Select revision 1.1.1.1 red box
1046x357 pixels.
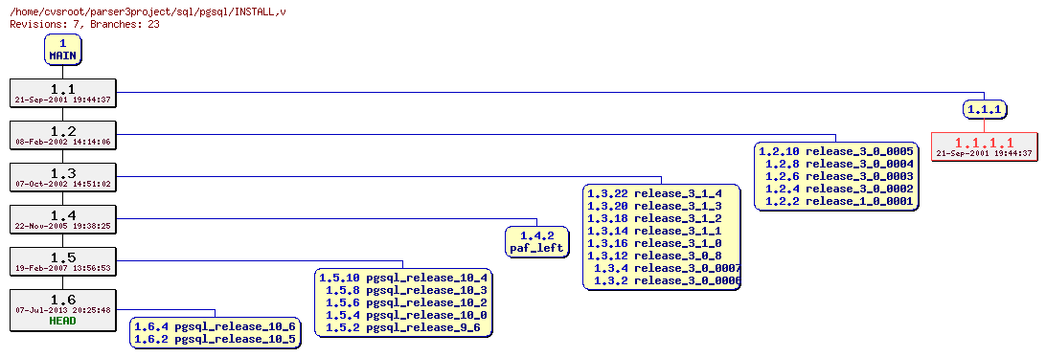pos(985,146)
